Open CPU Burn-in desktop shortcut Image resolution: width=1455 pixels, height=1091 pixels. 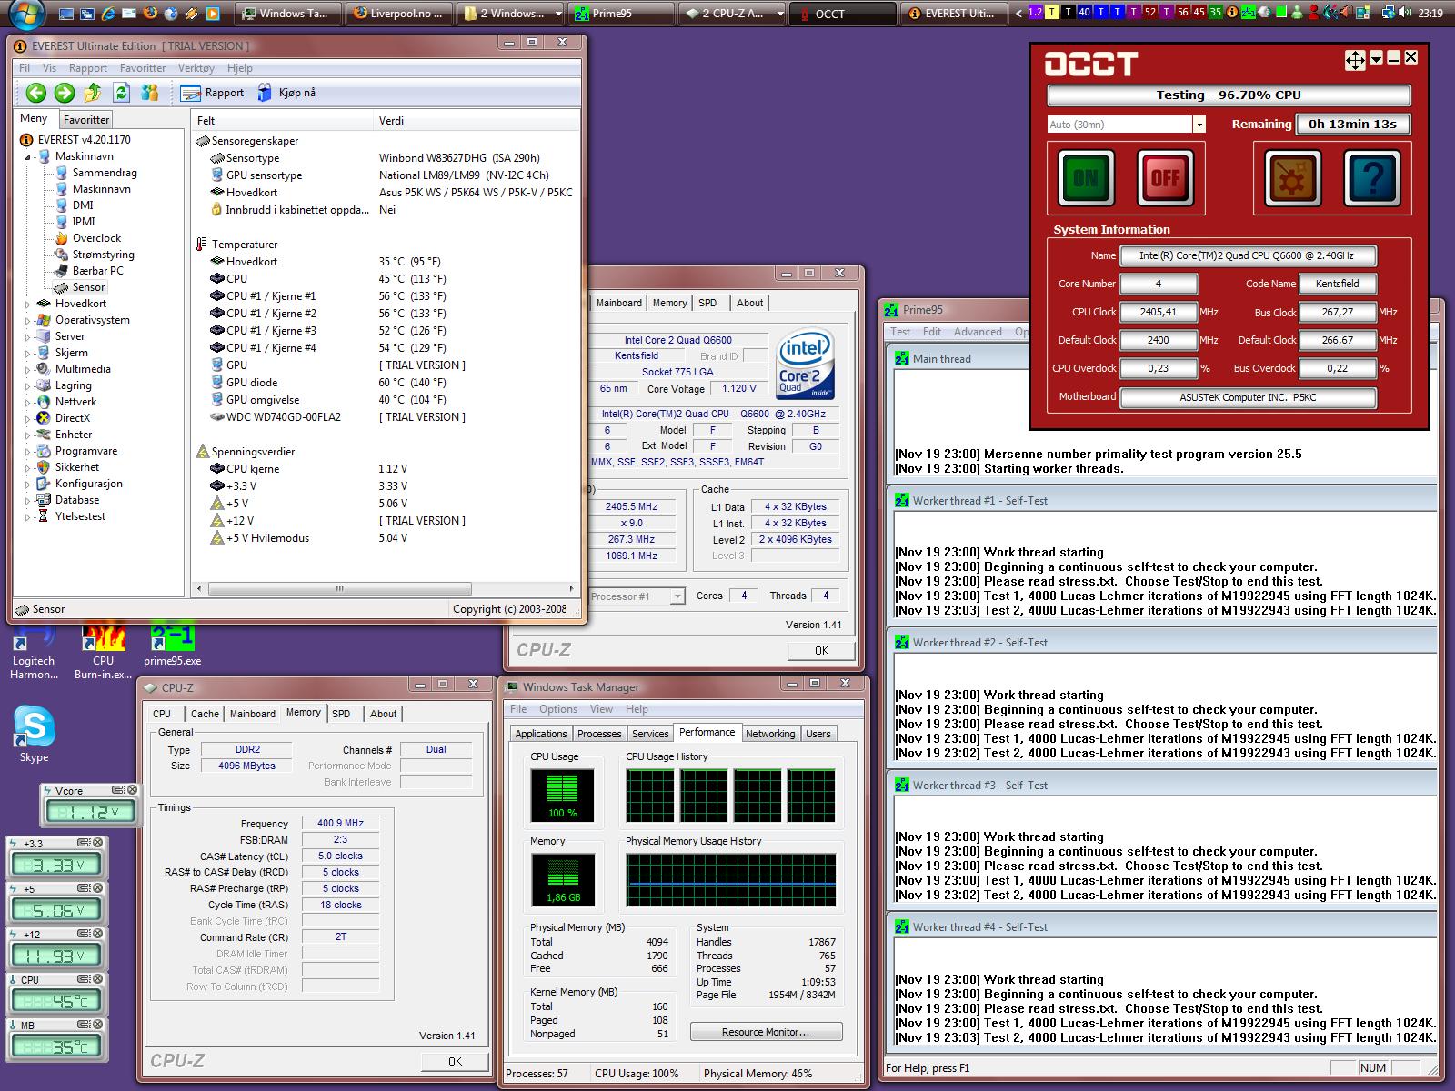coord(103,651)
